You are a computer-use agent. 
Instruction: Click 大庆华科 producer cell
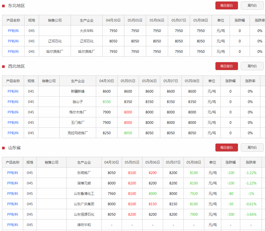point(87,31)
